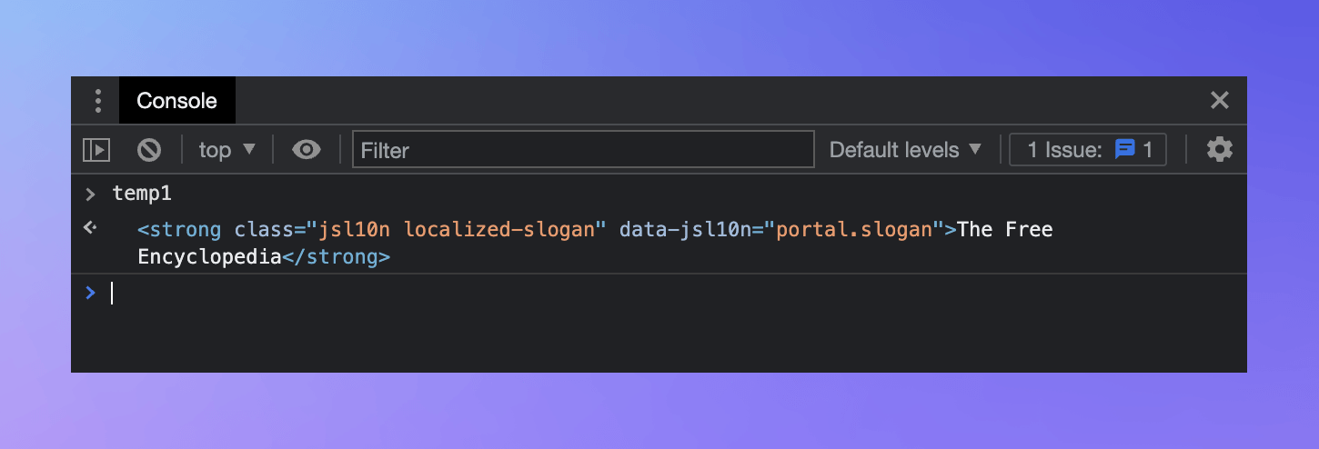Click the "portal.slogan" attribute value
Viewport: 1319px width, 449px height.
click(x=855, y=230)
